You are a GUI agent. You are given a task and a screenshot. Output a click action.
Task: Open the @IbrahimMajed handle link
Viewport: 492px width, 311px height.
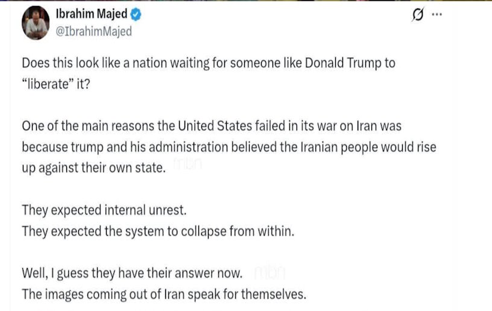(x=94, y=31)
